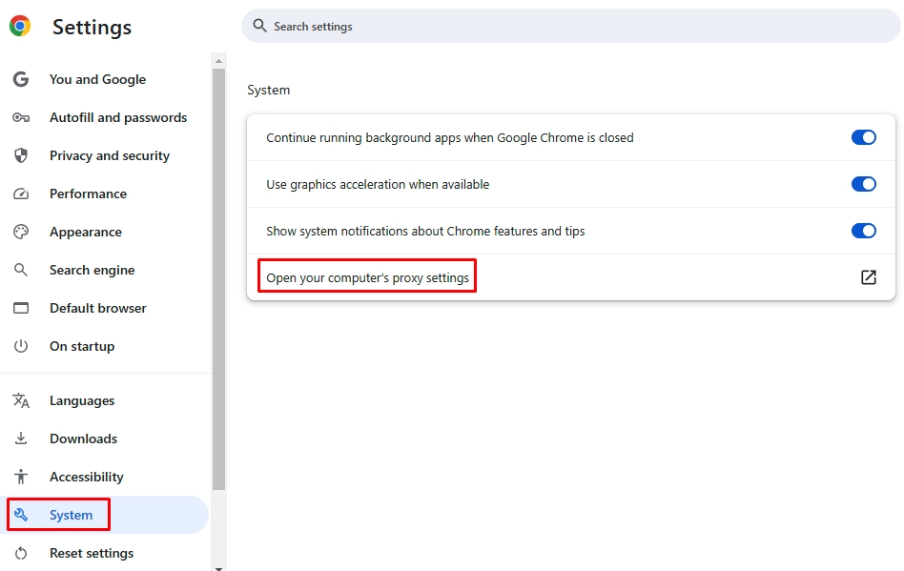This screenshot has width=904, height=571.
Task: Click the Accessibility person icon
Action: tap(21, 477)
